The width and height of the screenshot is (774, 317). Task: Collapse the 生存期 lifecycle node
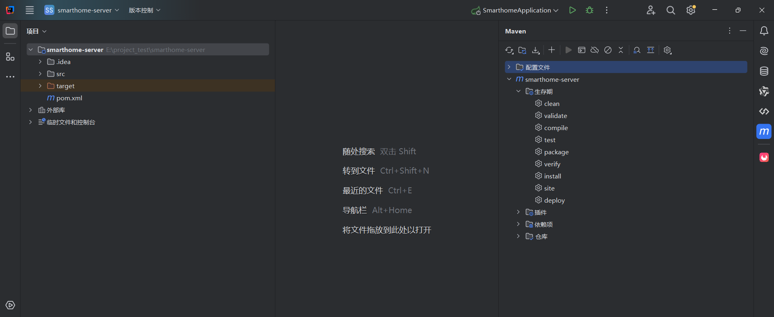point(518,91)
